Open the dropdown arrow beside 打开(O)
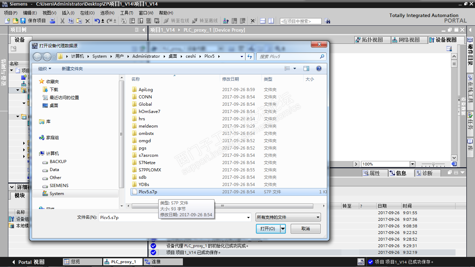Image resolution: width=475 pixels, height=267 pixels. (x=283, y=228)
